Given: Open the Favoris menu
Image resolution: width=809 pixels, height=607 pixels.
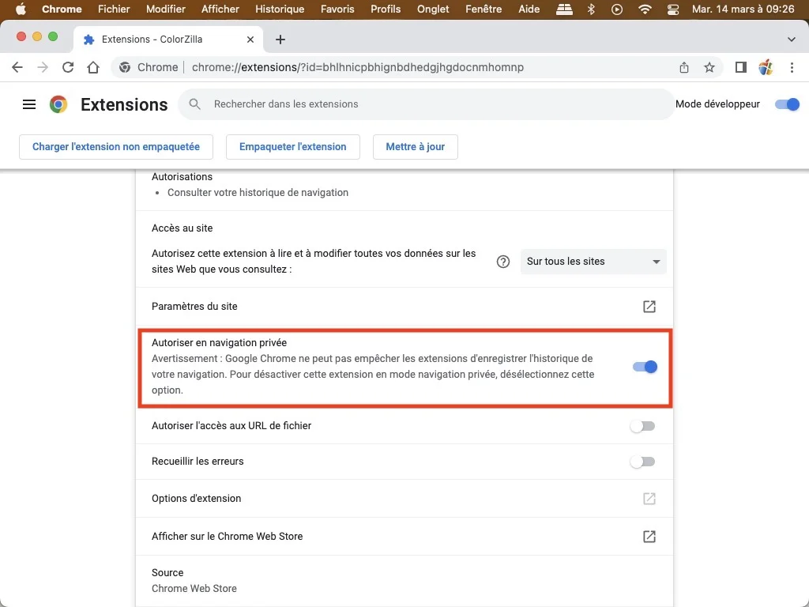Looking at the screenshot, I should click(337, 9).
